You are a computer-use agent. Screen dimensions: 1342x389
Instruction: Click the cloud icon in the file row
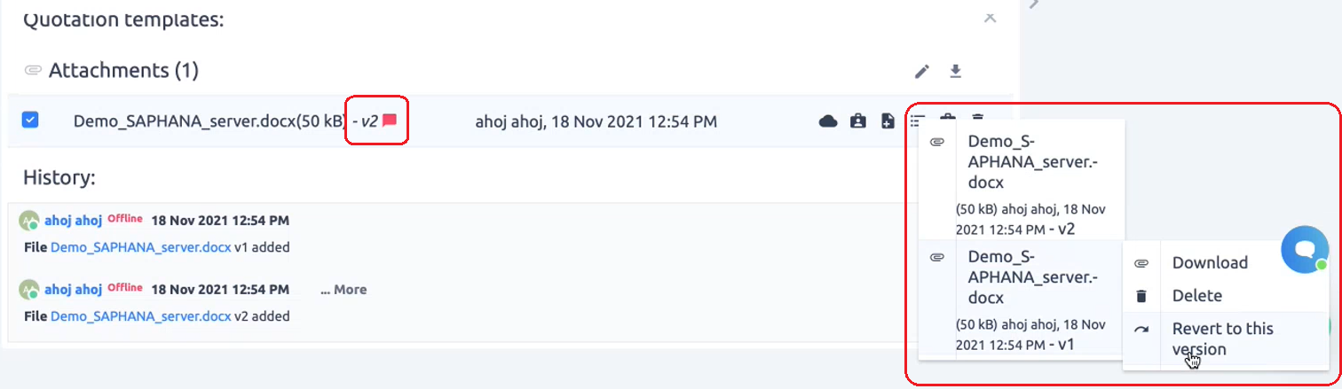click(827, 121)
